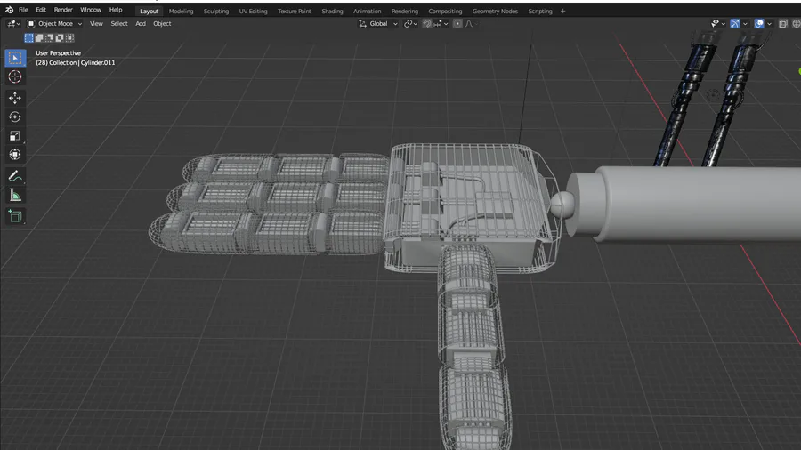
Task: Open editor type dropdown
Action: [13, 23]
